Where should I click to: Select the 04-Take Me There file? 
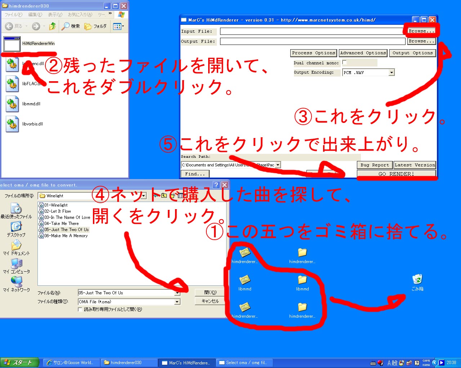click(59, 224)
